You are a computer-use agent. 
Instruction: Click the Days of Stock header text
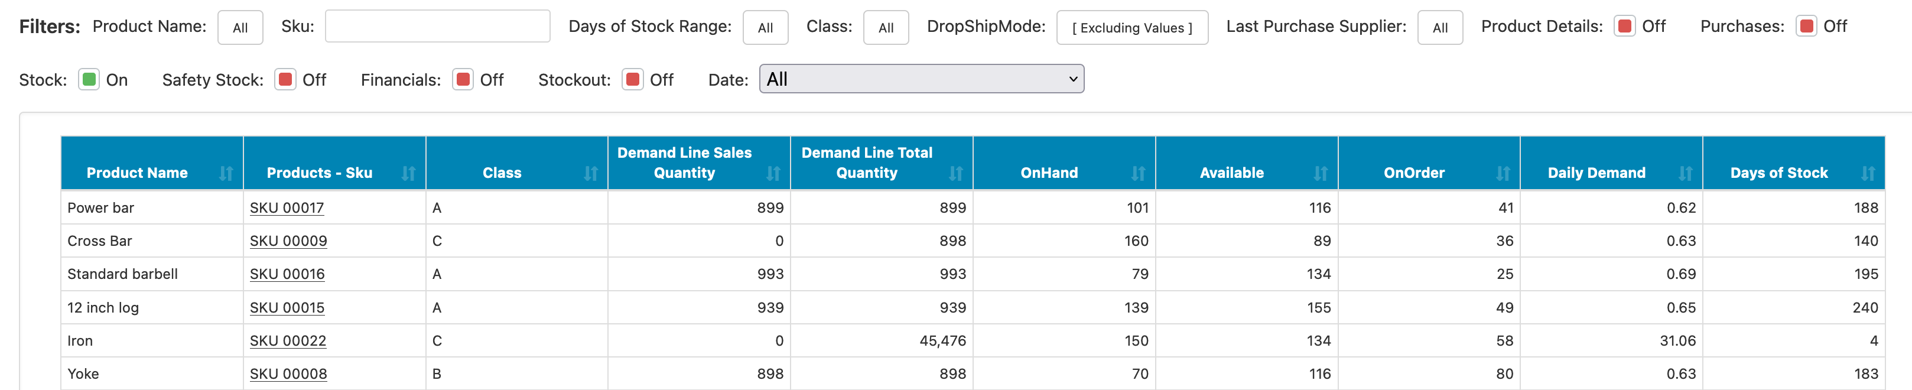point(1779,173)
